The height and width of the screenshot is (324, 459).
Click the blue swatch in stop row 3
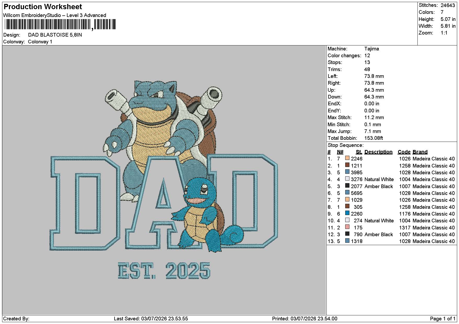tap(347, 172)
